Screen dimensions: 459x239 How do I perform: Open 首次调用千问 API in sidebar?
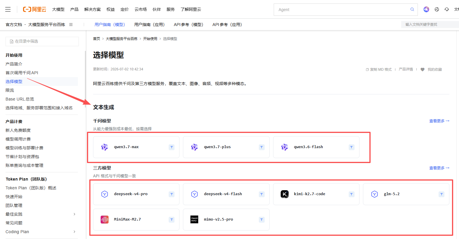[22, 73]
